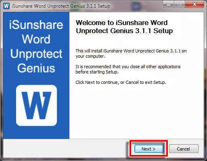Click 'Click Next to continue' instruction text
The height and width of the screenshot is (161, 207).
coord(121,82)
